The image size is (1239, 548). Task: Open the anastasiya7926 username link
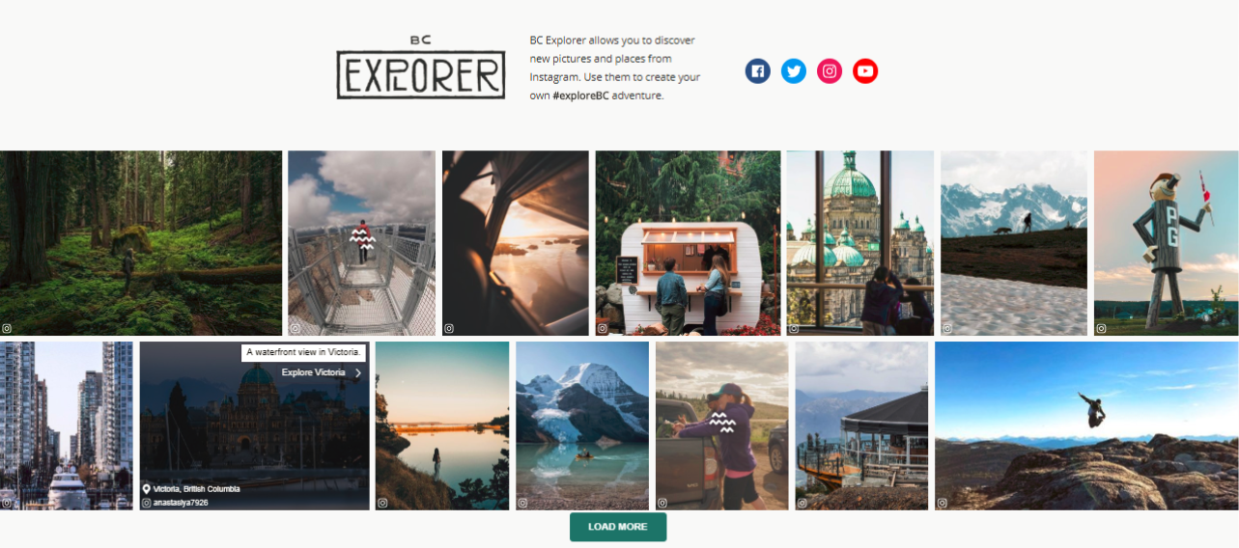tap(181, 503)
